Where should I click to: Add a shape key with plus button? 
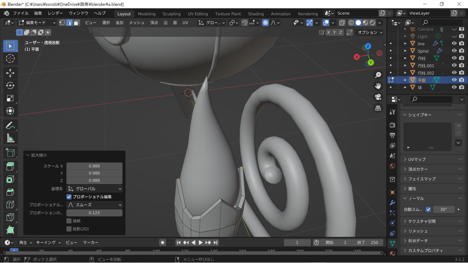click(x=459, y=126)
